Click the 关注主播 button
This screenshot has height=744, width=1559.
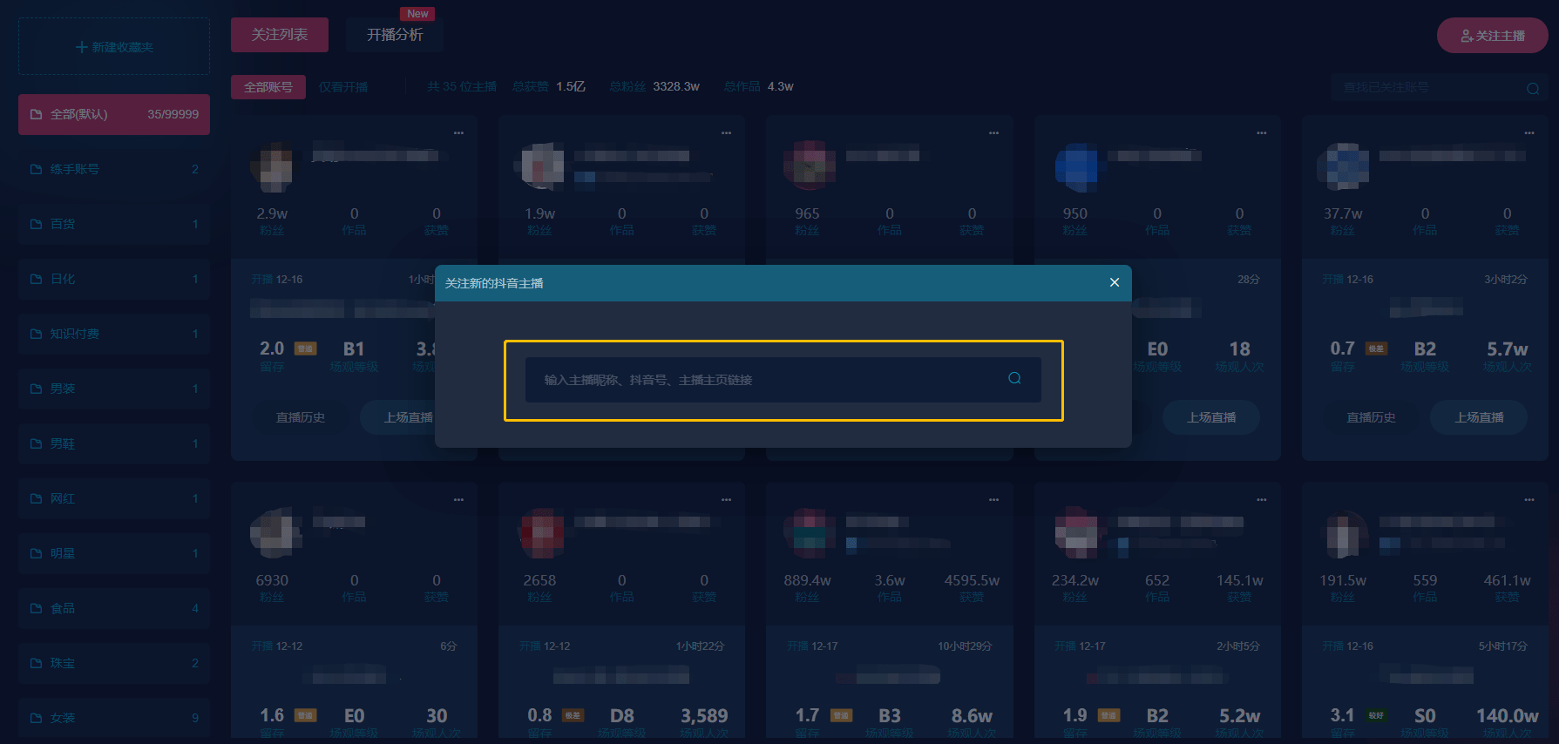click(x=1492, y=36)
